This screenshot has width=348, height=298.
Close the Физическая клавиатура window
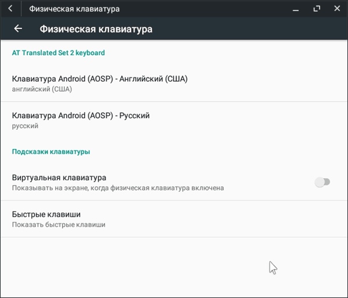coord(337,9)
